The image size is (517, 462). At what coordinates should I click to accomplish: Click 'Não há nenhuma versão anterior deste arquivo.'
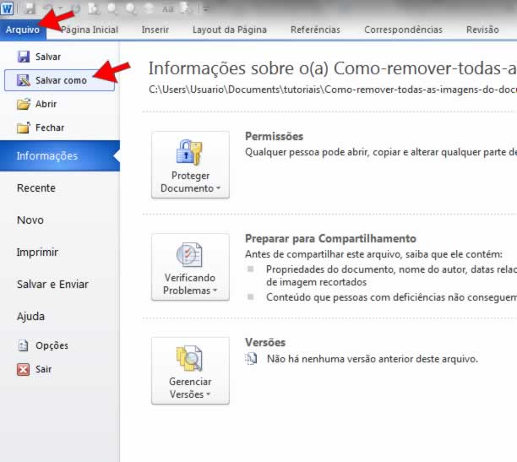pos(373,359)
